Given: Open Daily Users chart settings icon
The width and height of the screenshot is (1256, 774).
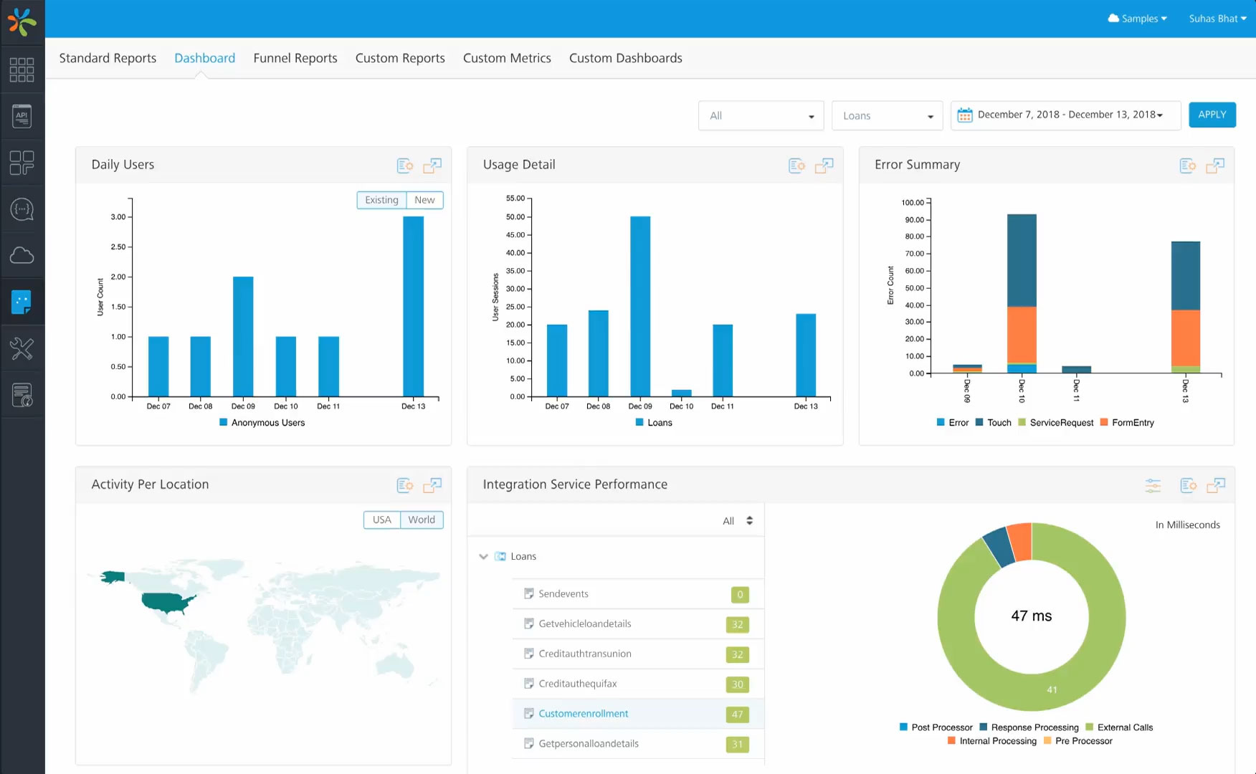Looking at the screenshot, I should point(405,166).
